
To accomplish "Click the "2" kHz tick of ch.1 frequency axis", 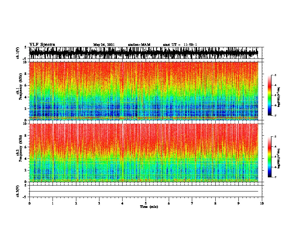I will (26, 109).
